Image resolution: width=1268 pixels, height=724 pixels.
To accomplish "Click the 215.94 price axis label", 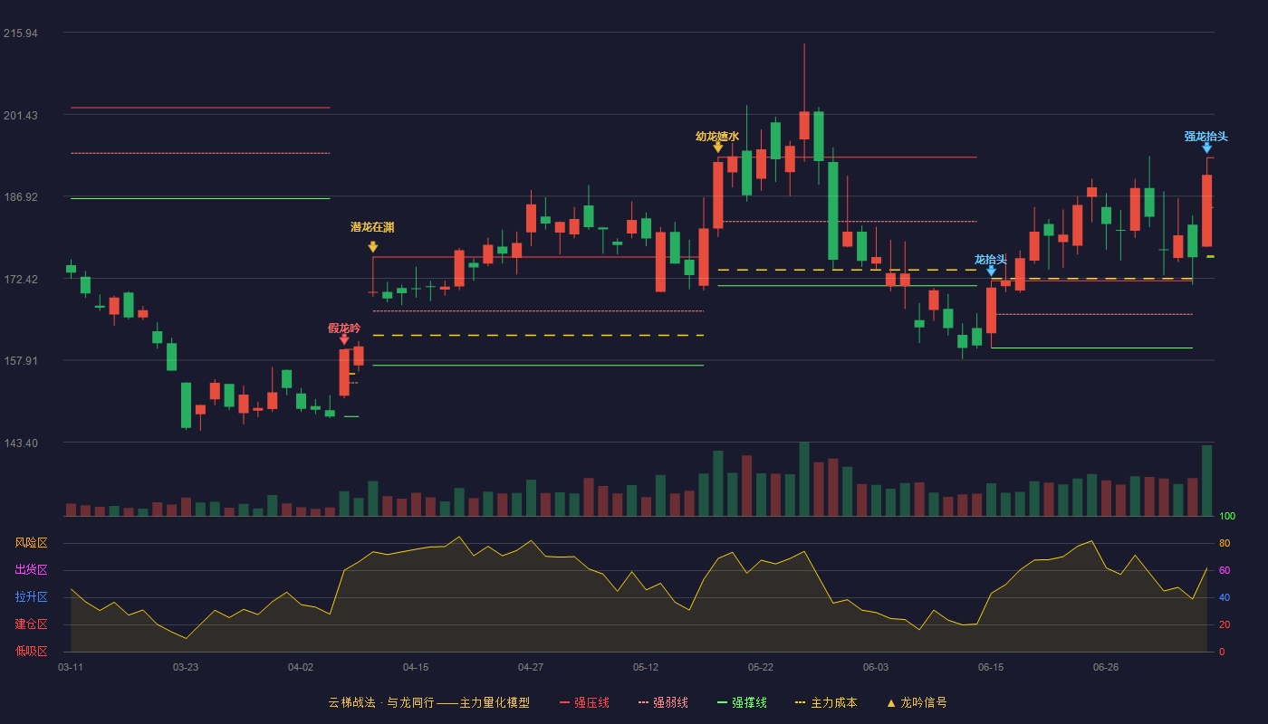I will (x=21, y=33).
